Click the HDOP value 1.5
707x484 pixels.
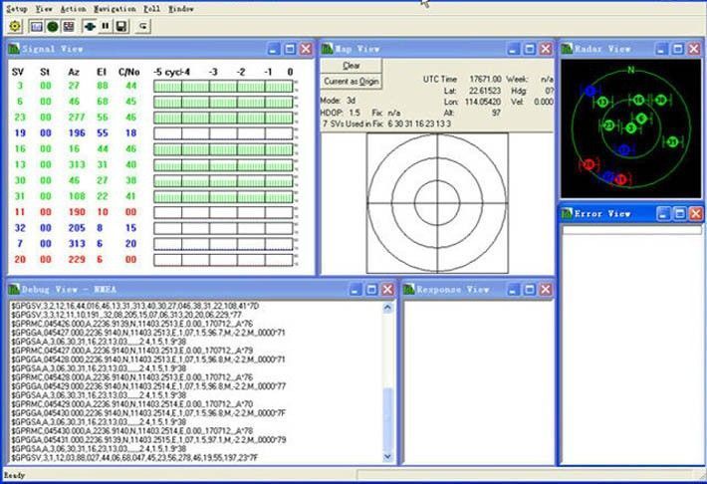tap(354, 113)
